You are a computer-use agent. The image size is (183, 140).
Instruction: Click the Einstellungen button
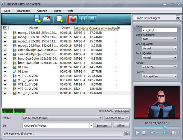tap(121, 111)
